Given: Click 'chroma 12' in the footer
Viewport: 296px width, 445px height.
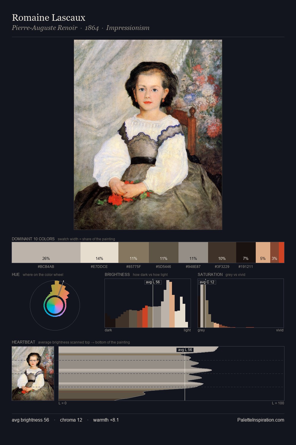Looking at the screenshot, I should 71,420.
